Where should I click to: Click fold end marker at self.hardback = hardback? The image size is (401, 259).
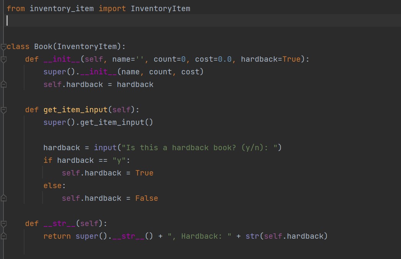(x=3, y=85)
